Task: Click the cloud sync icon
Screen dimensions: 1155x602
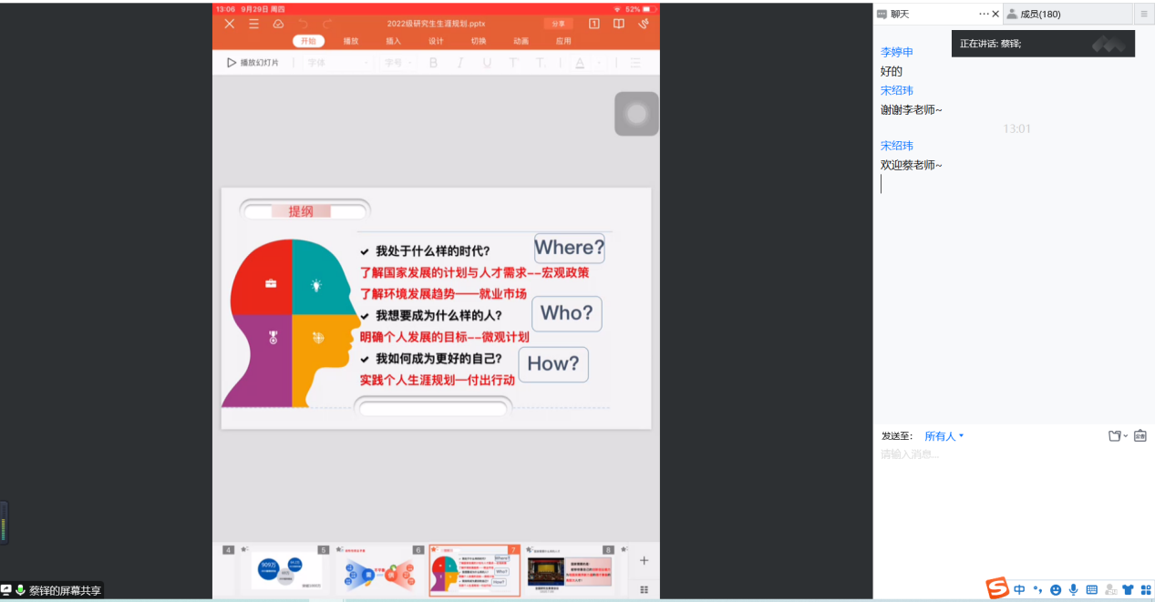Action: [x=279, y=24]
